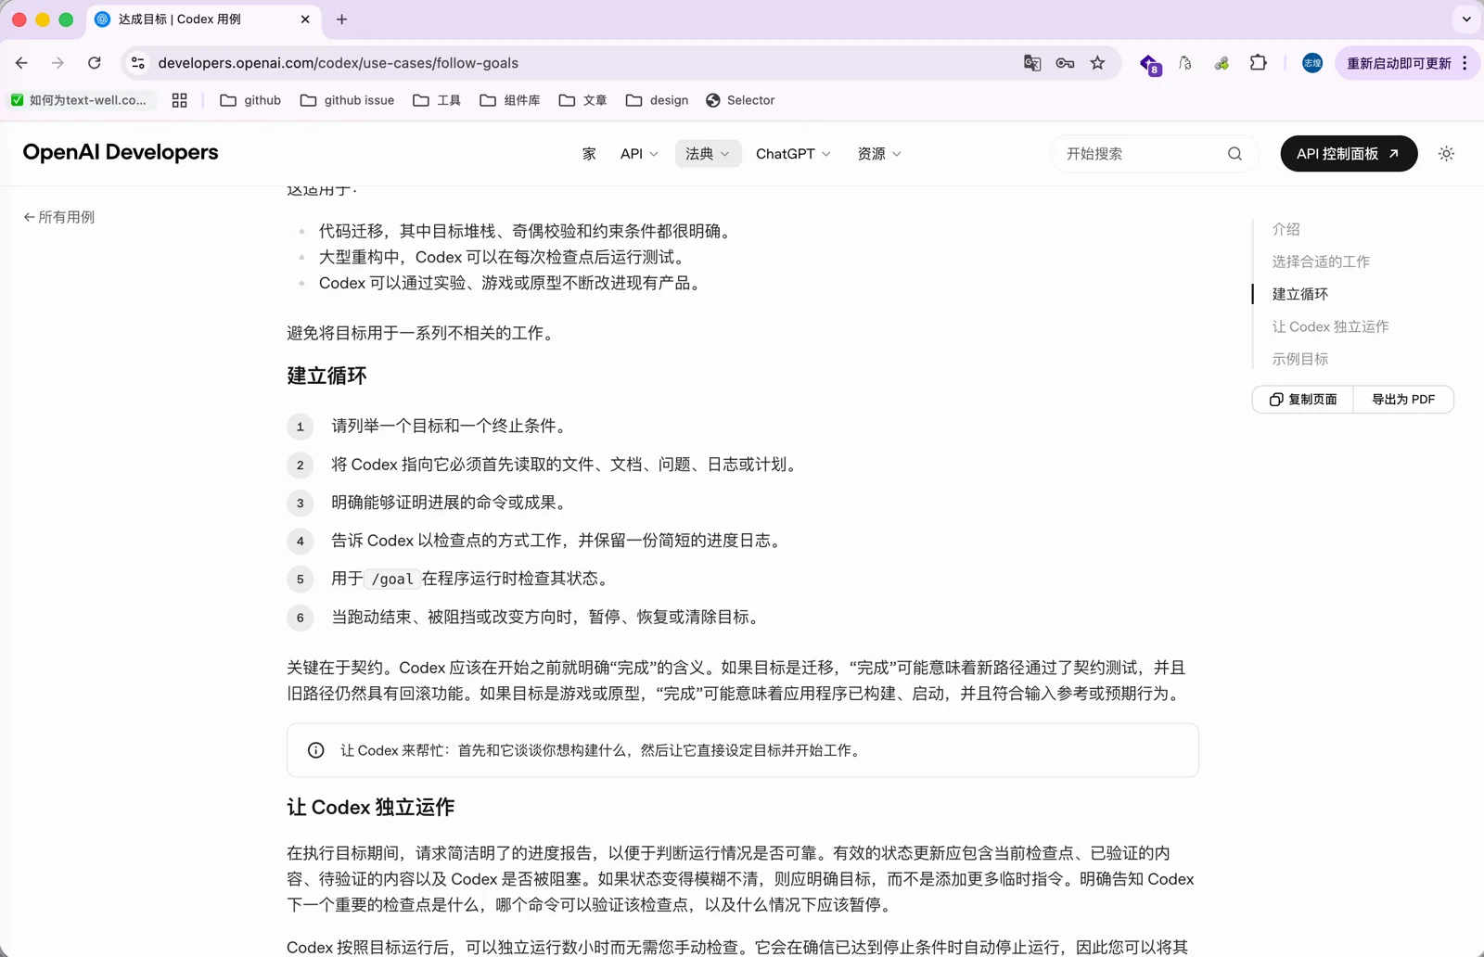Open the github issue bookmark folder
1484x957 pixels.
pyautogui.click(x=347, y=100)
